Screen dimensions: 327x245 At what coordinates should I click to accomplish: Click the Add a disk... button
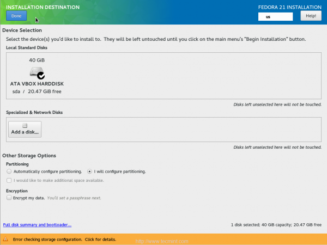click(x=25, y=130)
